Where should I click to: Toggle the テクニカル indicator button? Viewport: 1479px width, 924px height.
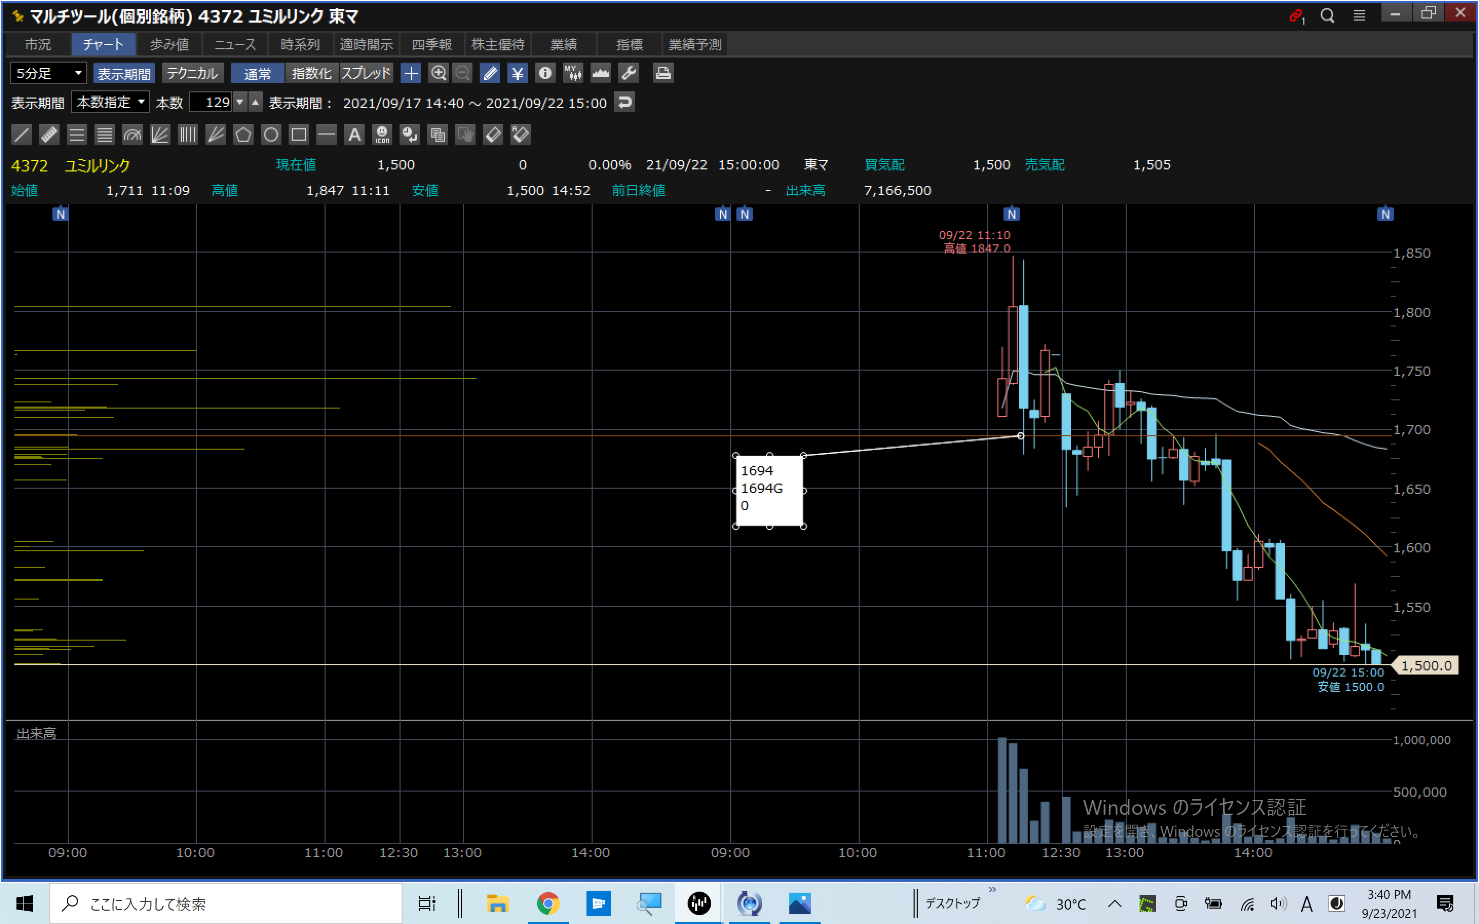(x=193, y=73)
